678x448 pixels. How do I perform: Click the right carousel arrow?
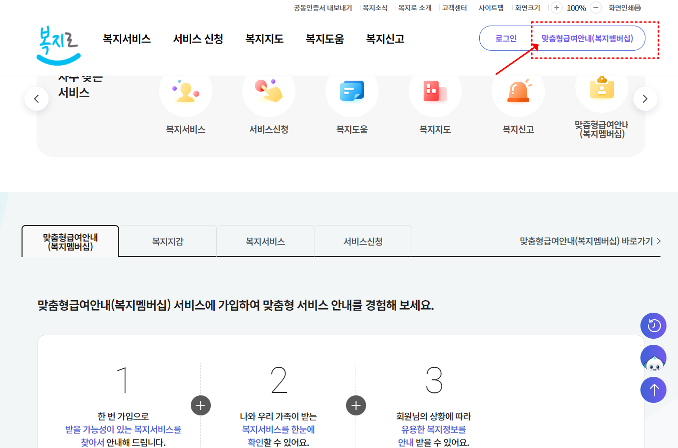coord(645,98)
